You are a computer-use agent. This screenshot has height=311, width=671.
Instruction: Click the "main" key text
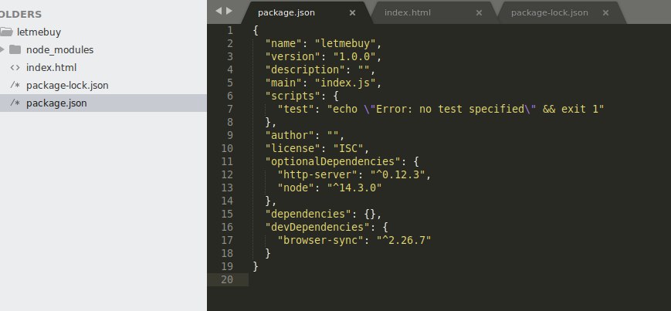[283, 83]
